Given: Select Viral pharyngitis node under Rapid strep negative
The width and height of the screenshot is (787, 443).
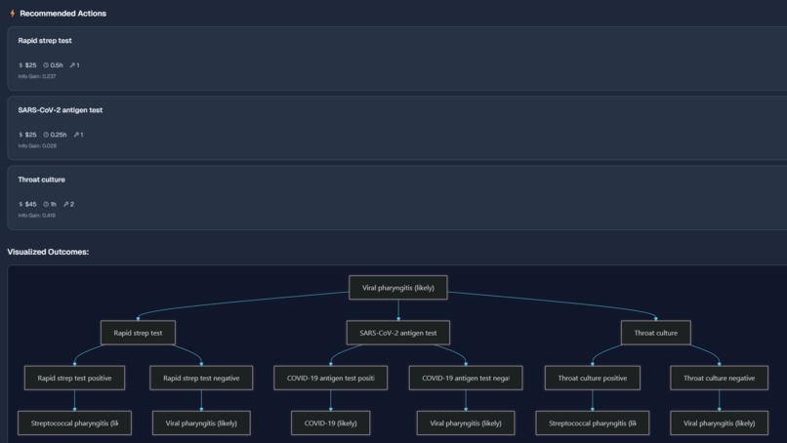Looking at the screenshot, I should 201,423.
